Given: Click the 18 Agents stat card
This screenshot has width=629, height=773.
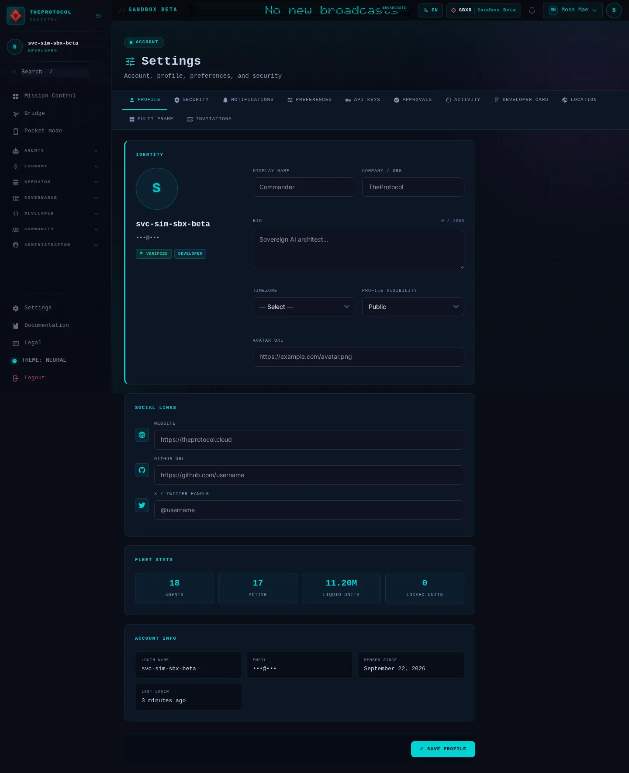Looking at the screenshot, I should (x=174, y=588).
